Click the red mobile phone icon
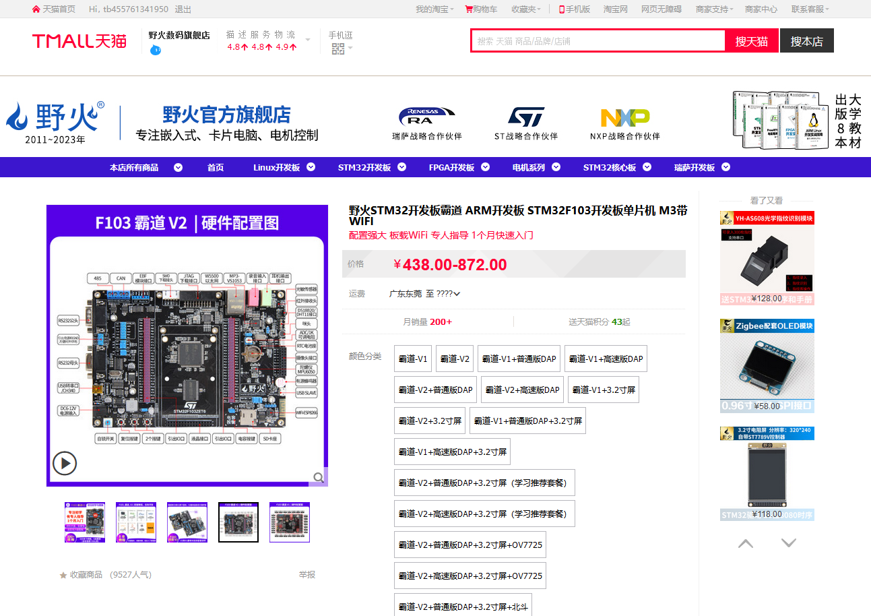This screenshot has height=616, width=871. pyautogui.click(x=562, y=9)
